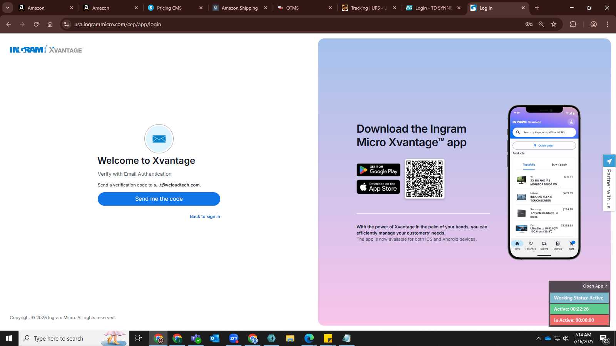The image size is (616, 346).
Task: Open the Google Play download badge
Action: (x=378, y=170)
